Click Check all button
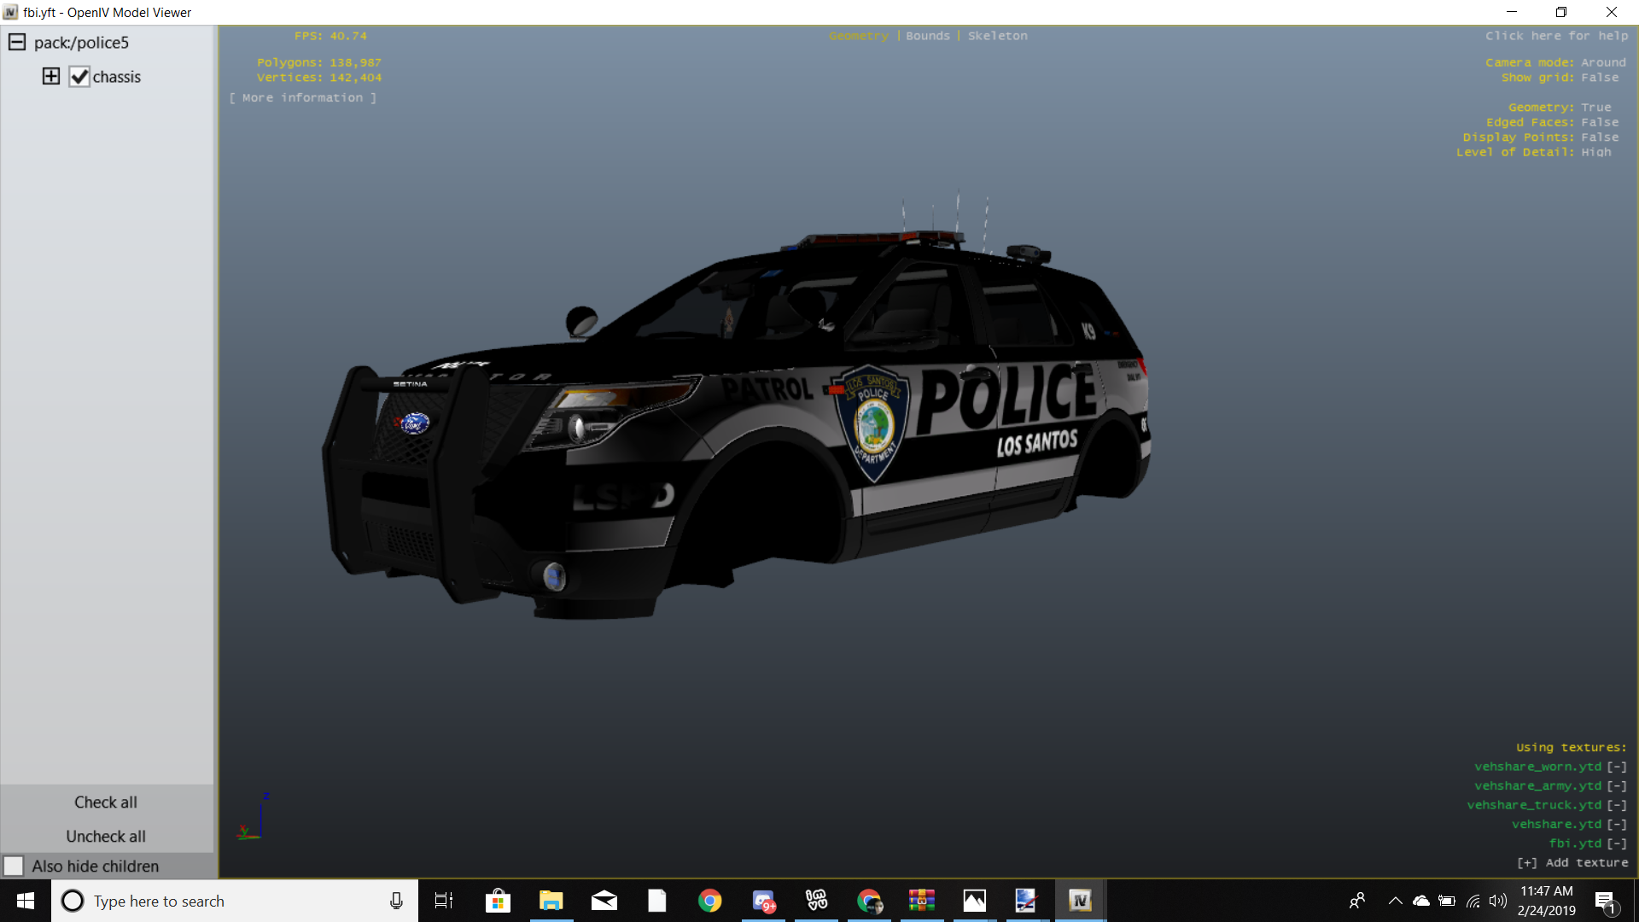1639x922 pixels. 106,802
